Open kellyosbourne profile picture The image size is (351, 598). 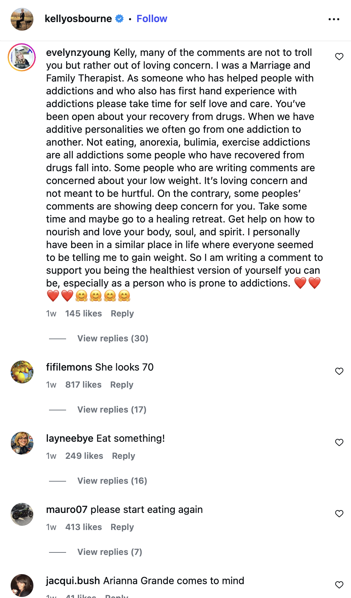tap(22, 19)
